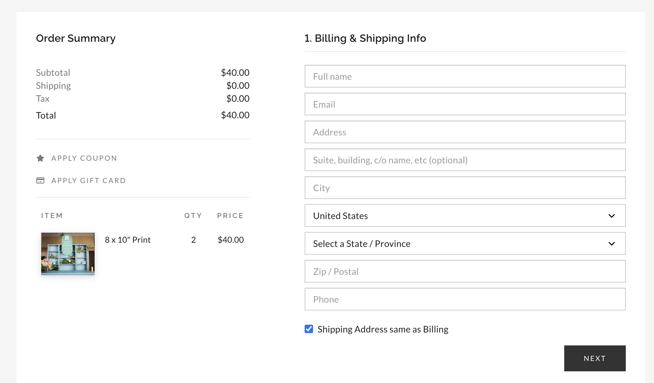Open the United States country dropdown
The height and width of the screenshot is (383, 654).
coord(465,215)
